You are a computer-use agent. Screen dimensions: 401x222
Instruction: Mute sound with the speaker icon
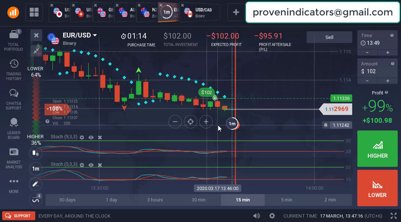coord(257,216)
